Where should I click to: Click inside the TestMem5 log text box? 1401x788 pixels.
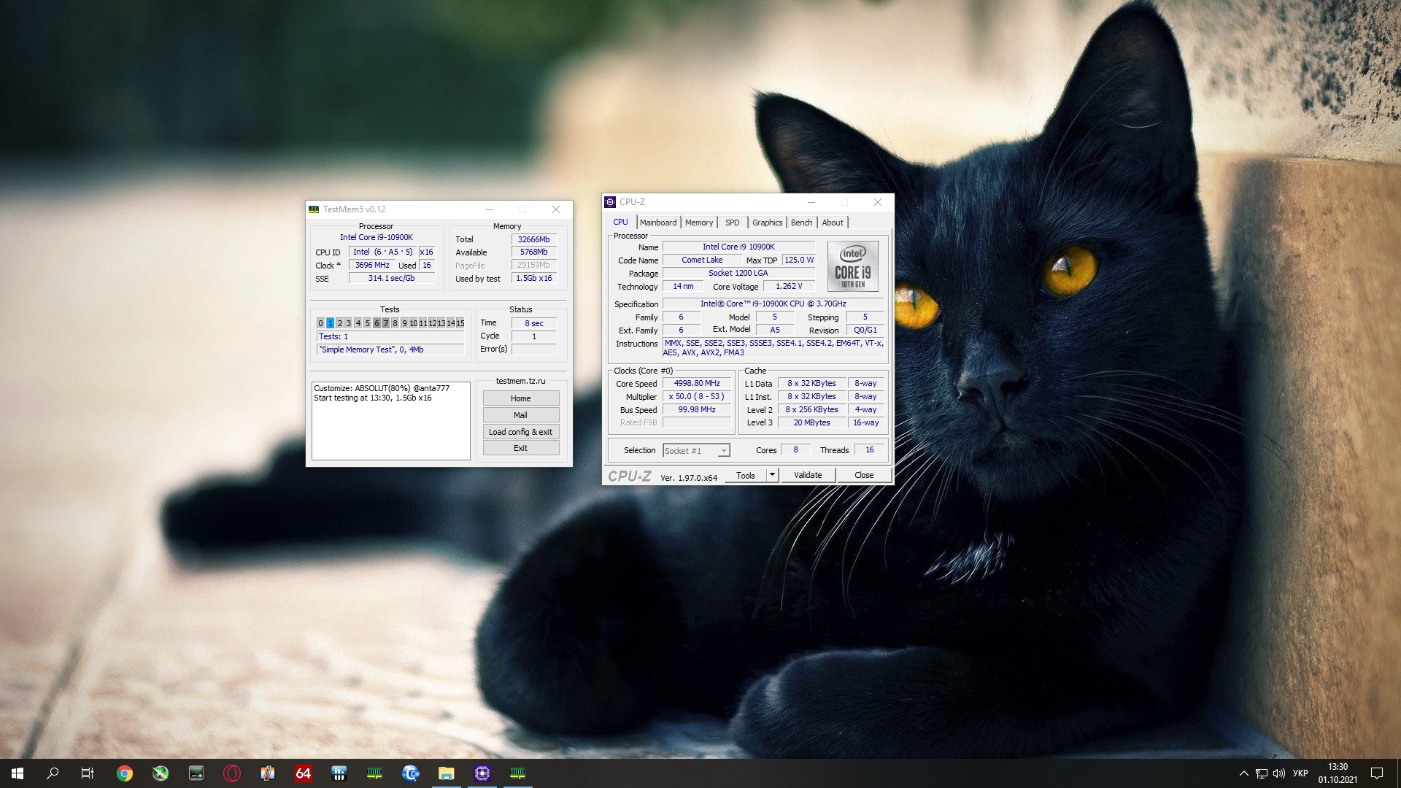(x=390, y=430)
